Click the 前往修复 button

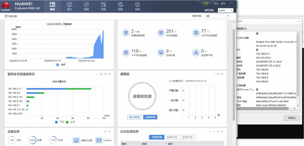coord(134,117)
